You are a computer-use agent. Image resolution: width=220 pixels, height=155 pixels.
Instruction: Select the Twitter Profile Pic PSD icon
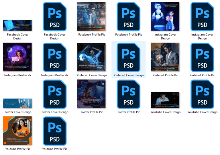pos(128,94)
